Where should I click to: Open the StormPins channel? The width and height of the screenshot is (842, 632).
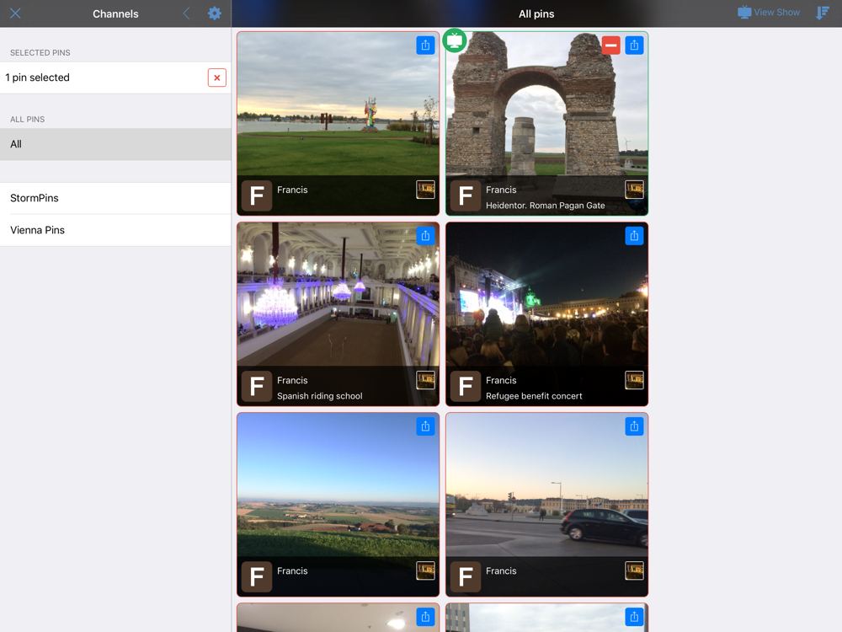pos(115,198)
